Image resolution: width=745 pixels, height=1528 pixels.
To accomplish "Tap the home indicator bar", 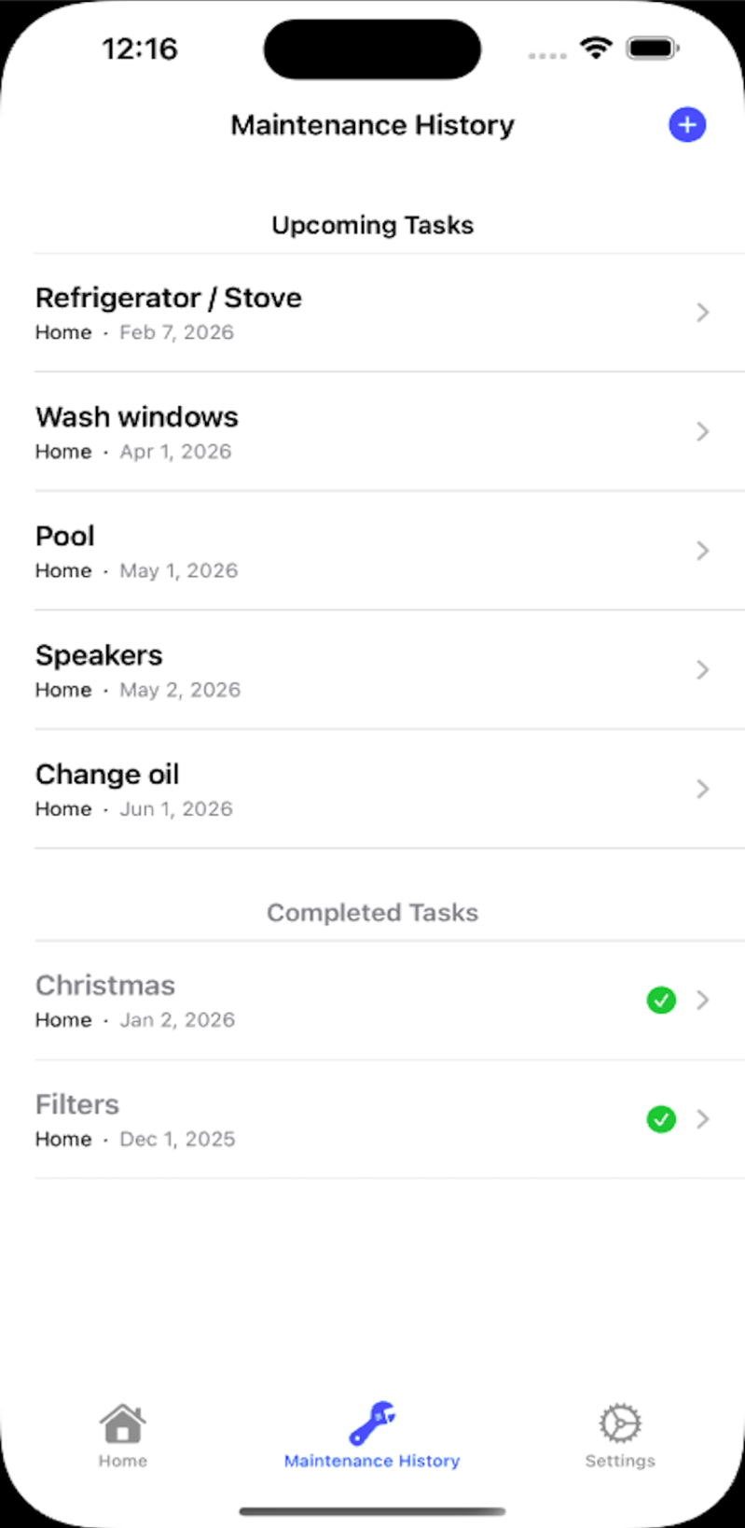I will pyautogui.click(x=372, y=1511).
